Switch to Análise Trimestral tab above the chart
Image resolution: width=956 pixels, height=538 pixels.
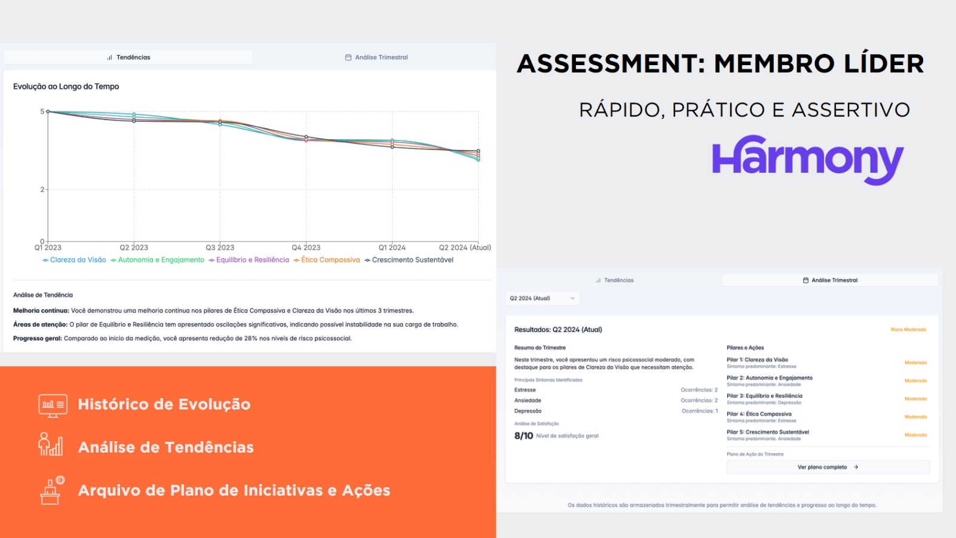pyautogui.click(x=376, y=57)
